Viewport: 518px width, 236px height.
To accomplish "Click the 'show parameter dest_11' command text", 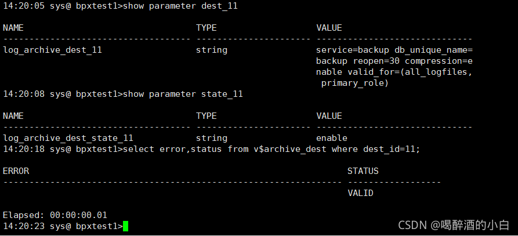I will (x=180, y=6).
